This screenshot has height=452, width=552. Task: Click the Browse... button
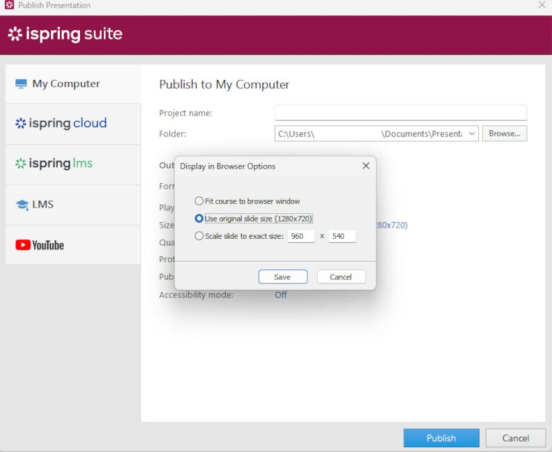coord(505,134)
